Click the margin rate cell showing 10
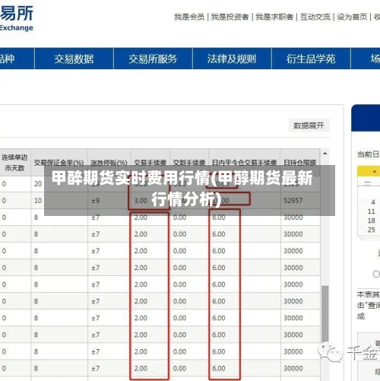Image resolution: width=380 pixels, height=381 pixels. (x=59, y=201)
